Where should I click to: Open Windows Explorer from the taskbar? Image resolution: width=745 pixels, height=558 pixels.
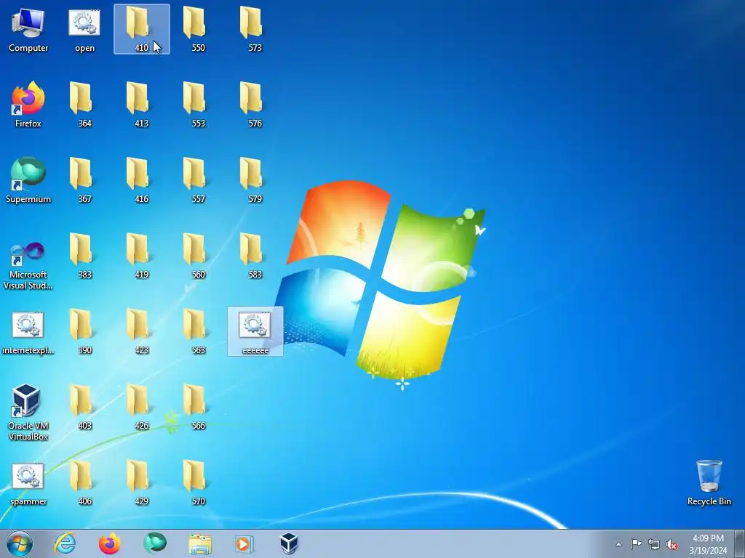[200, 543]
